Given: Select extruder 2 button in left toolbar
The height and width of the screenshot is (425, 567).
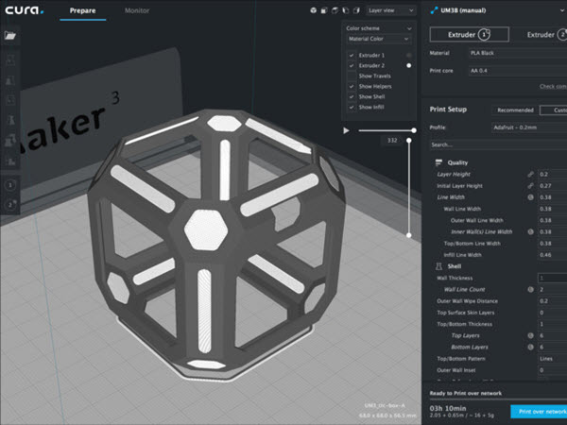Looking at the screenshot, I should pyautogui.click(x=10, y=204).
